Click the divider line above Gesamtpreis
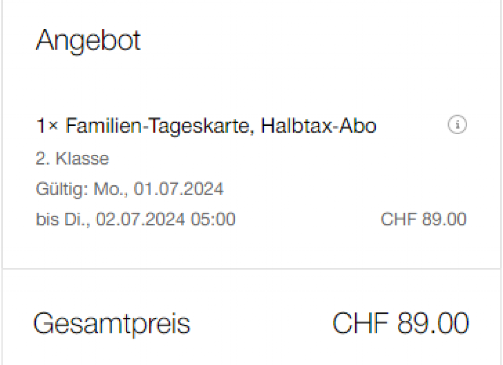This screenshot has height=365, width=503. 251,269
